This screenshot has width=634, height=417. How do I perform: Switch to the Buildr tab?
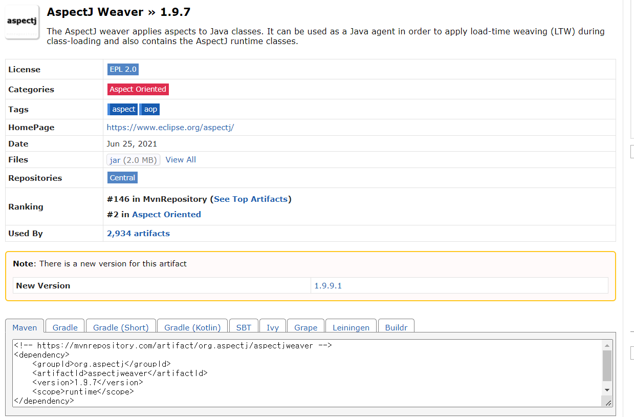396,327
